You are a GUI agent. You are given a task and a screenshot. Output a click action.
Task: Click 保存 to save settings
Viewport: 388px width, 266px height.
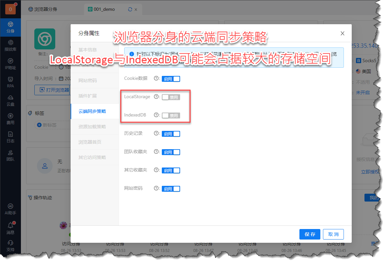click(310, 234)
